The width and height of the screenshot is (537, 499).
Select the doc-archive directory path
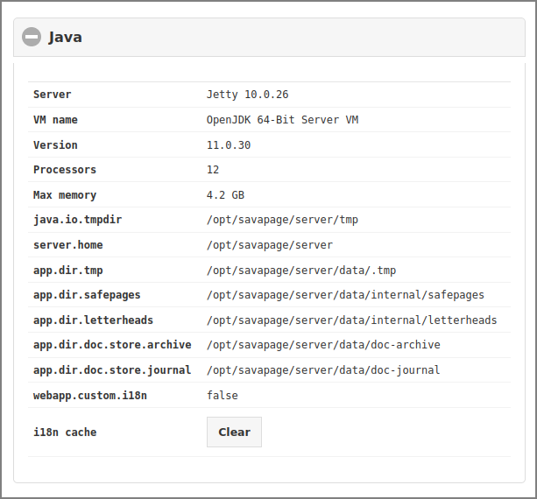(323, 345)
